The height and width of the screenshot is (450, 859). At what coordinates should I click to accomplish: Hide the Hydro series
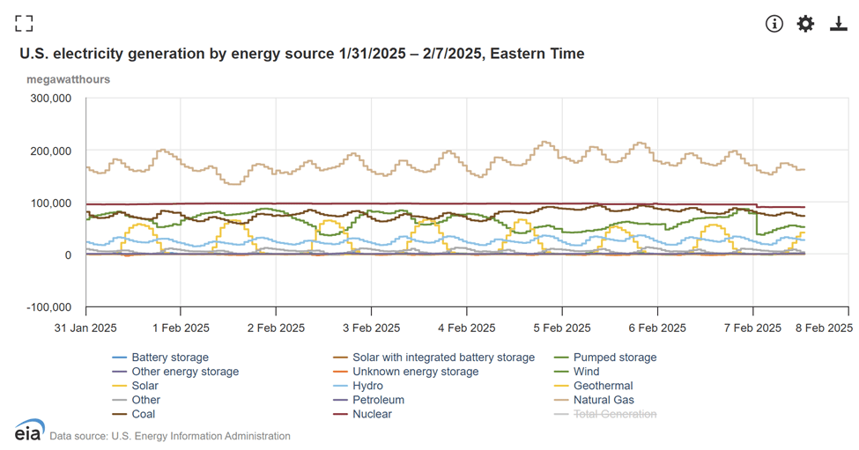pos(369,386)
